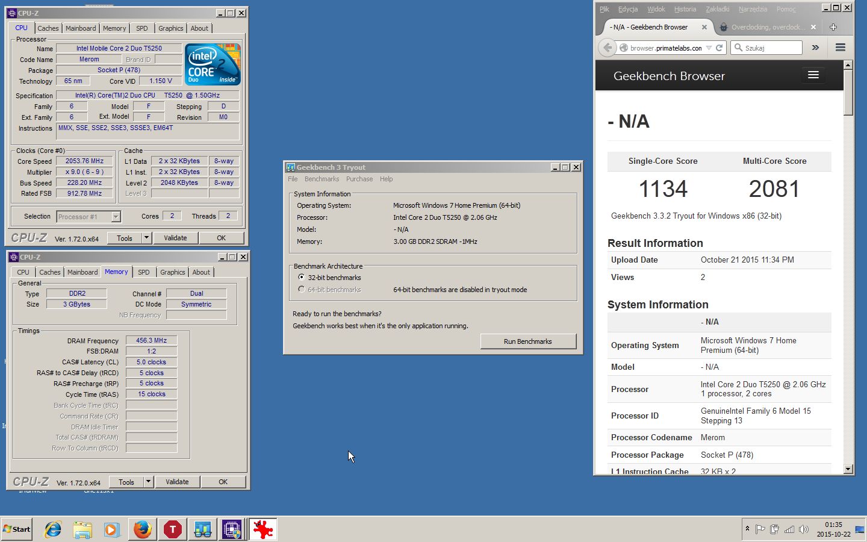
Task: Open Zakładki menu in Firefox
Action: 717,9
